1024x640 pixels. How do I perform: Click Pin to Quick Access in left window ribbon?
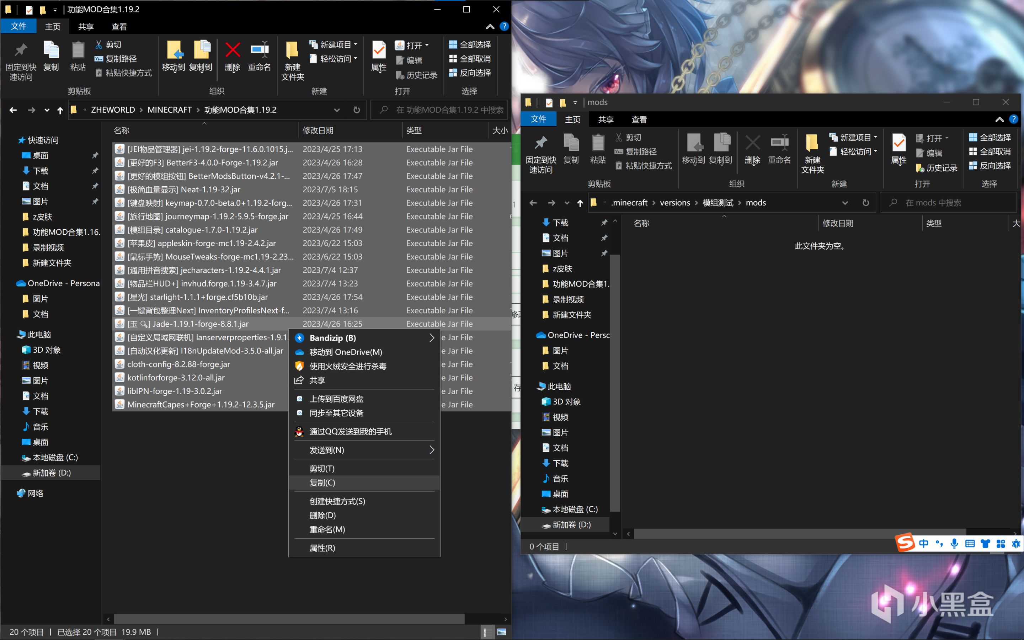[x=21, y=60]
